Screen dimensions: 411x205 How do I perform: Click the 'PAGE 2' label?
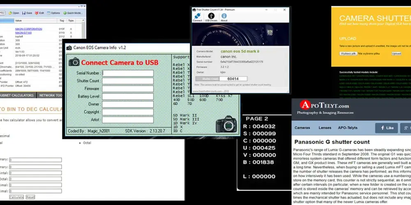257,119
